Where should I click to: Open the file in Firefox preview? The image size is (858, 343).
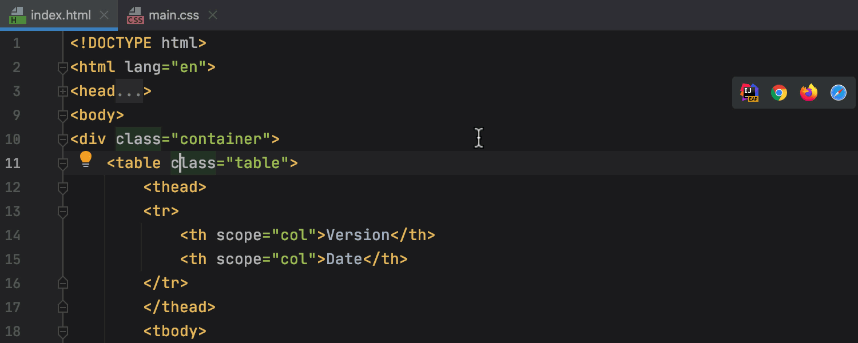(x=808, y=92)
